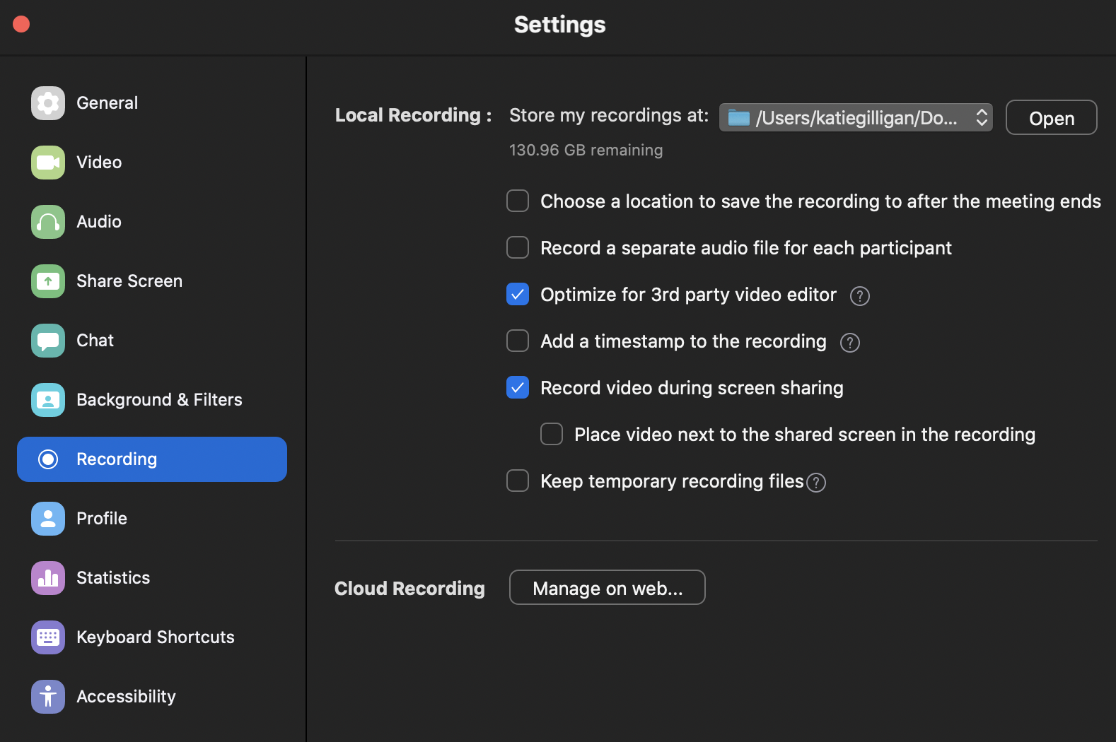This screenshot has width=1116, height=742.
Task: Enable separate audio file for each participant
Action: (518, 248)
